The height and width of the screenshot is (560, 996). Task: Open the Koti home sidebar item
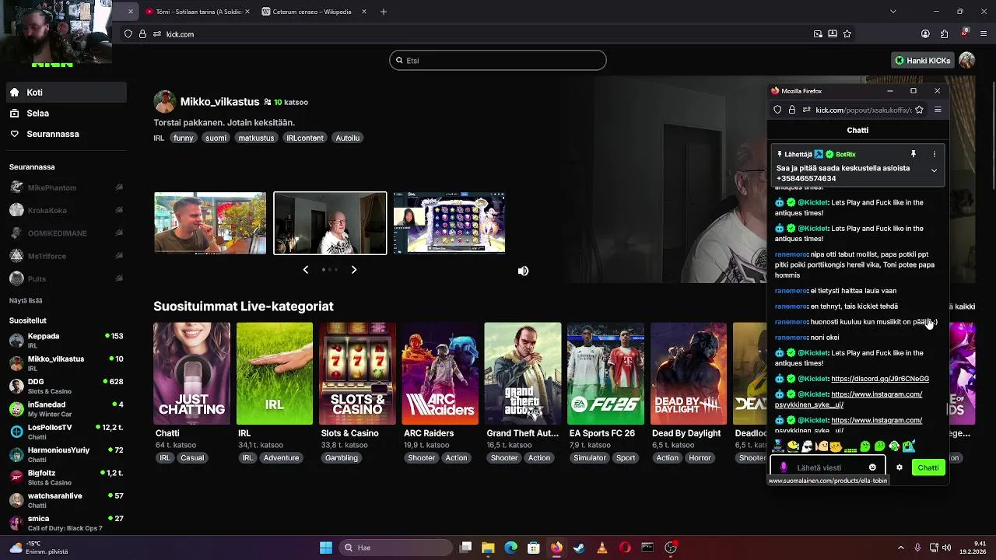coord(66,93)
